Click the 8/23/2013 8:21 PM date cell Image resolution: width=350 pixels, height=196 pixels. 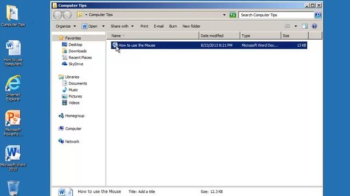click(217, 45)
